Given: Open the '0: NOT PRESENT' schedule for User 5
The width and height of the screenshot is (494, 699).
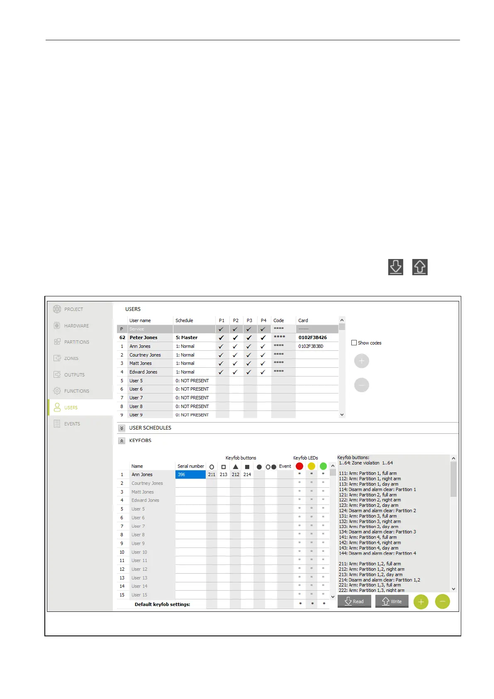Looking at the screenshot, I should (194, 381).
